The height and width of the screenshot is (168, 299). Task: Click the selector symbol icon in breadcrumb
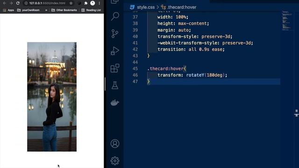[x=163, y=7]
